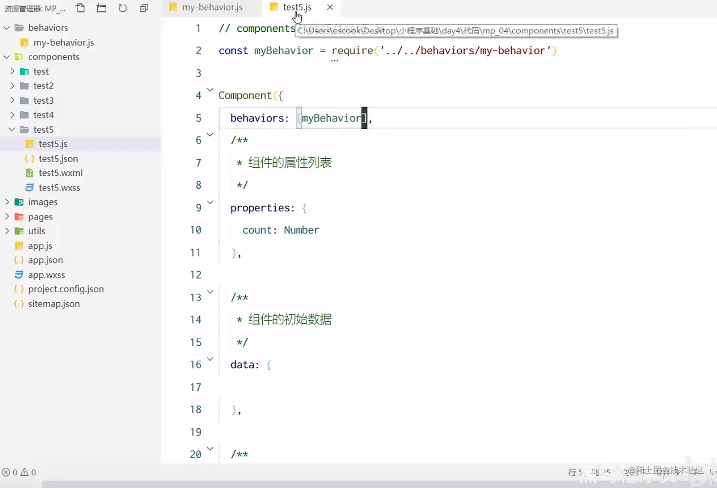Click the braces icon beside sitemap.json
The width and height of the screenshot is (717, 488).
(x=19, y=304)
